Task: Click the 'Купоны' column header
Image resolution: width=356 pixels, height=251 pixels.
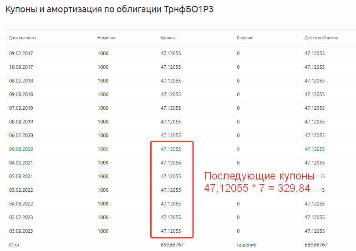Action: [168, 38]
